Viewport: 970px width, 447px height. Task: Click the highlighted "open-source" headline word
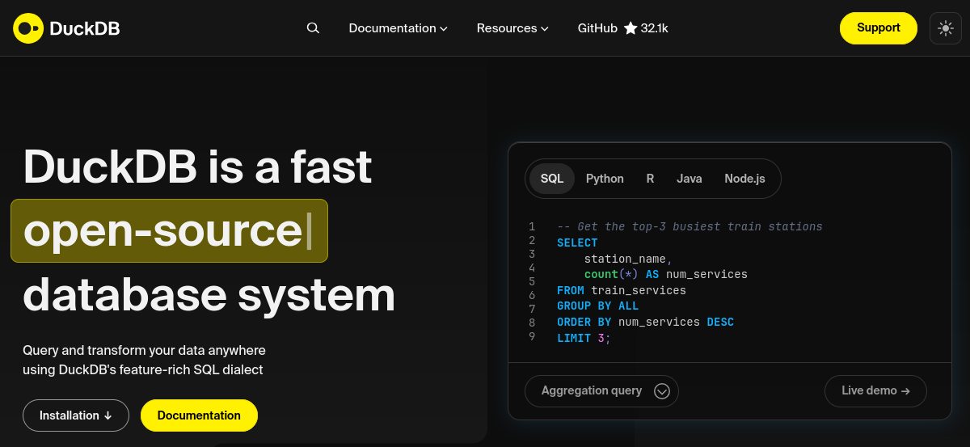[x=163, y=231]
